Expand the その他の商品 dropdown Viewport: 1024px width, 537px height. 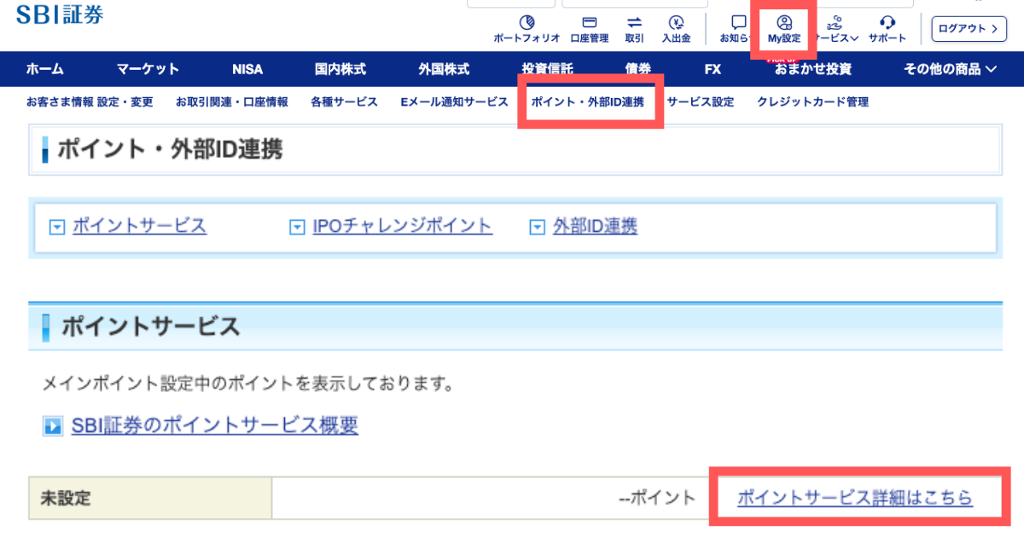[950, 69]
